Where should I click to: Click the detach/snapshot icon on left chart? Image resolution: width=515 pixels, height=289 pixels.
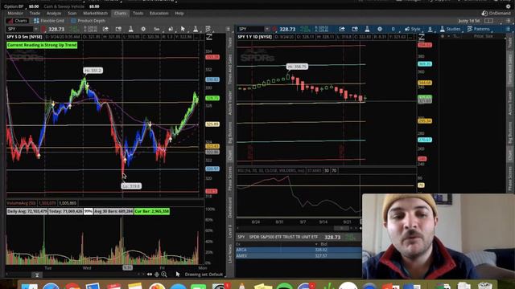118,29
